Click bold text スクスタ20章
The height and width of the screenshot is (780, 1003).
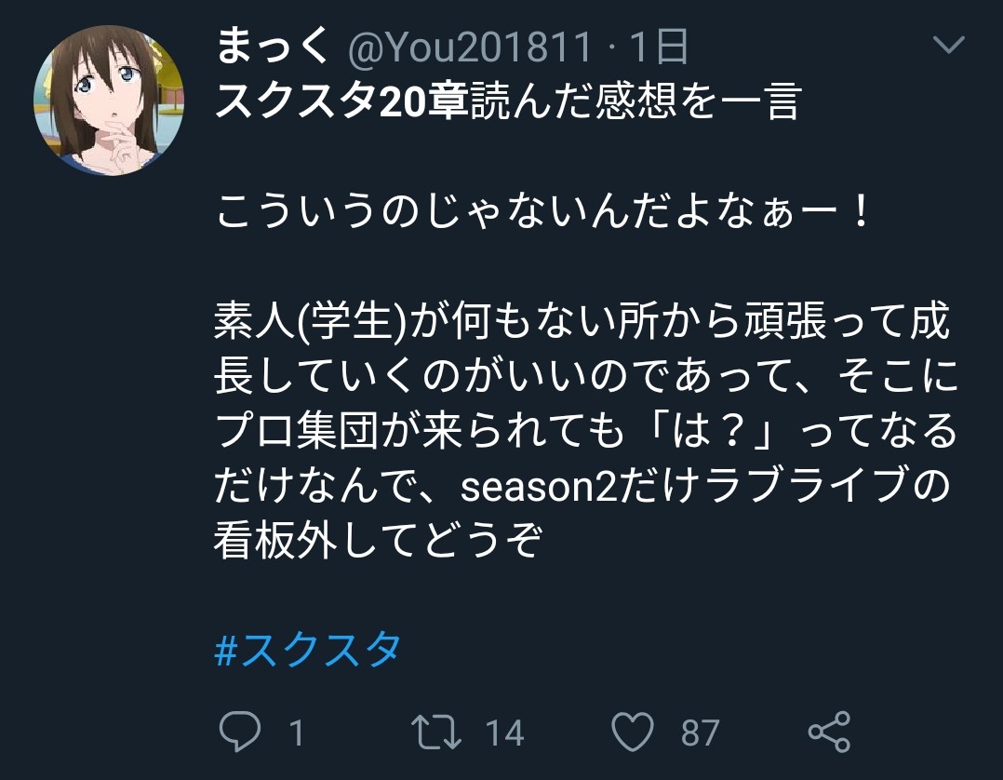341,101
